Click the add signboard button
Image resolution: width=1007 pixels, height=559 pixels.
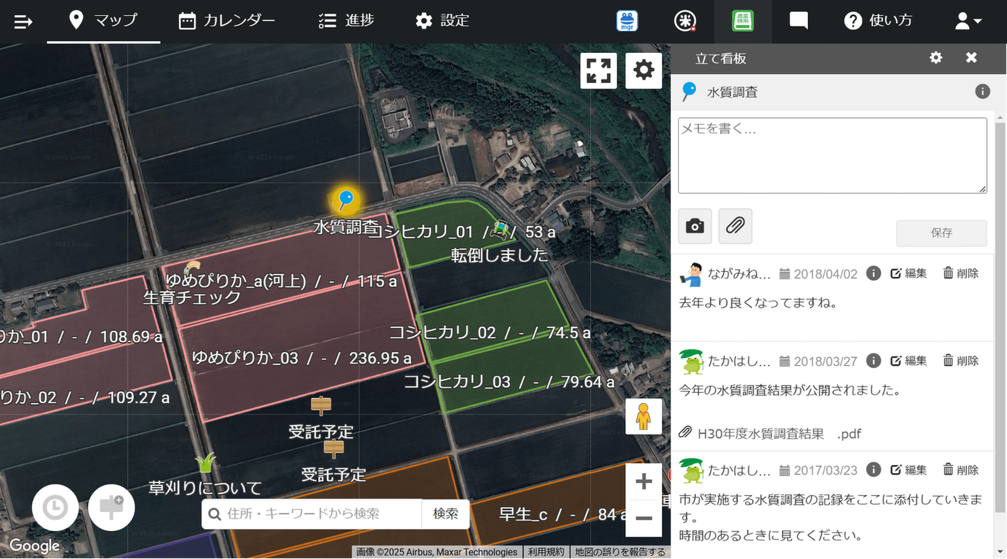click(x=111, y=507)
